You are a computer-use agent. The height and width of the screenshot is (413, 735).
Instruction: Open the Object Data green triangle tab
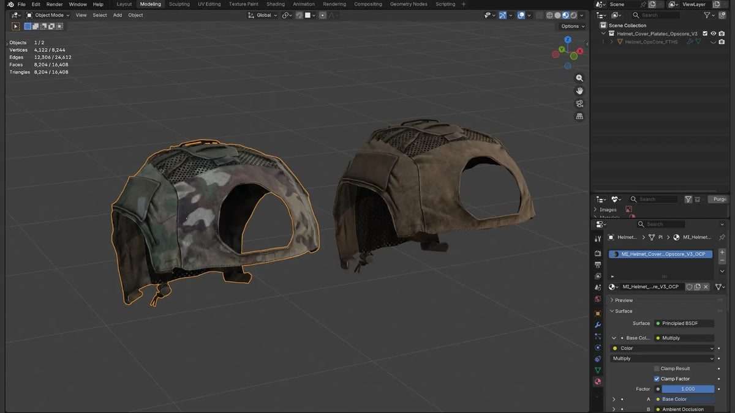598,370
